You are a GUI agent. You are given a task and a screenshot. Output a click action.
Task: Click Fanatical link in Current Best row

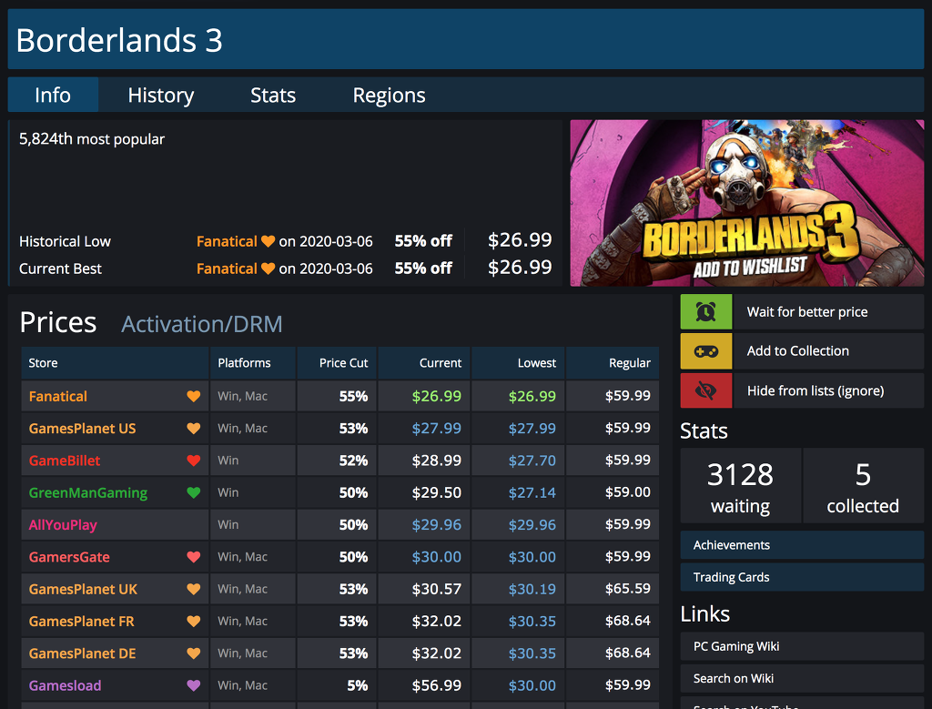(x=227, y=268)
